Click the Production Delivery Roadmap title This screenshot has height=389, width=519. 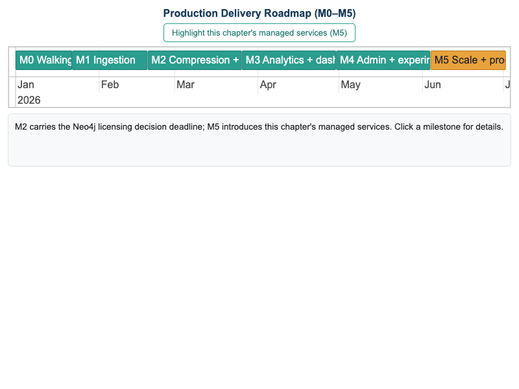tap(259, 13)
